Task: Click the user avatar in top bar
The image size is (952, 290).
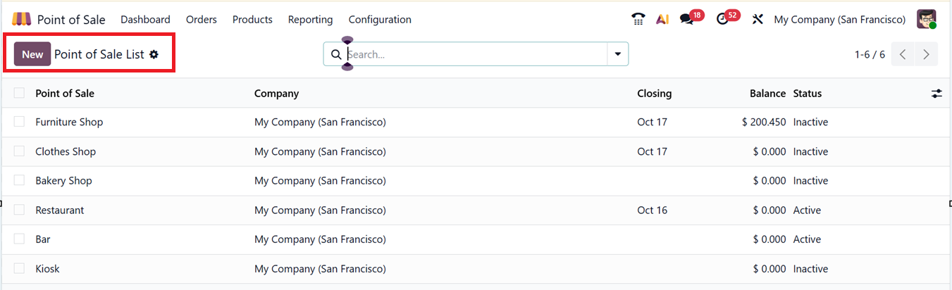Action: pos(926,20)
